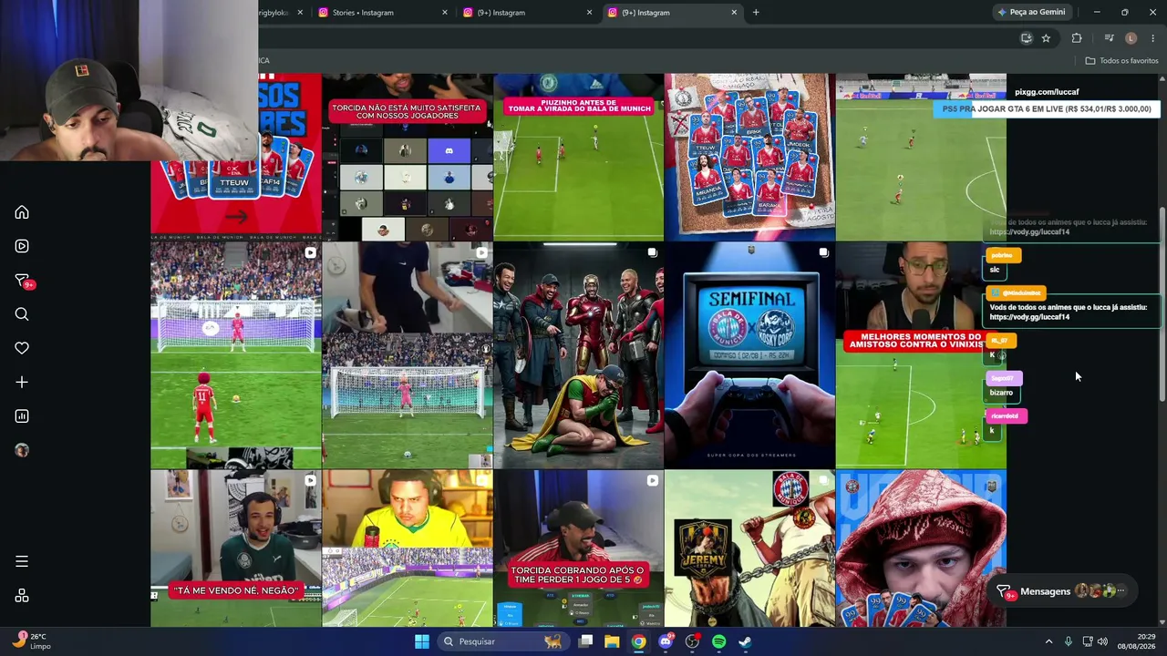Image resolution: width=1167 pixels, height=656 pixels.
Task: Open the Jeremy chained dog post
Action: (749, 548)
